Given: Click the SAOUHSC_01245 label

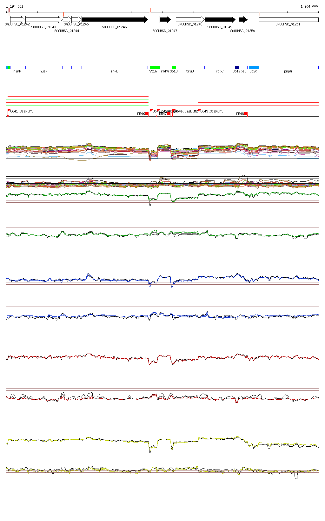Looking at the screenshot, I should point(76,24).
